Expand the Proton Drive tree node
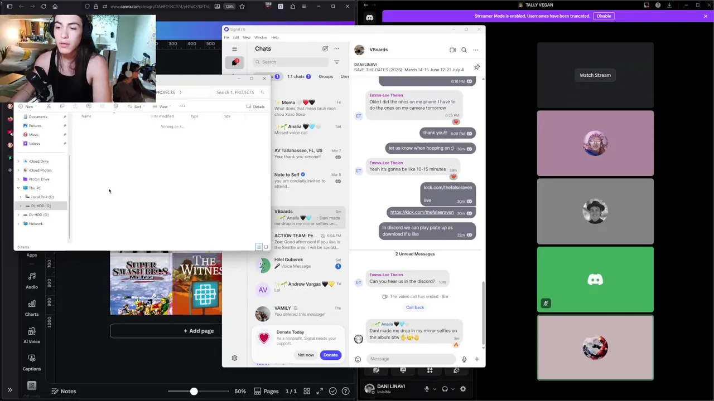Image resolution: width=714 pixels, height=401 pixels. [x=18, y=179]
